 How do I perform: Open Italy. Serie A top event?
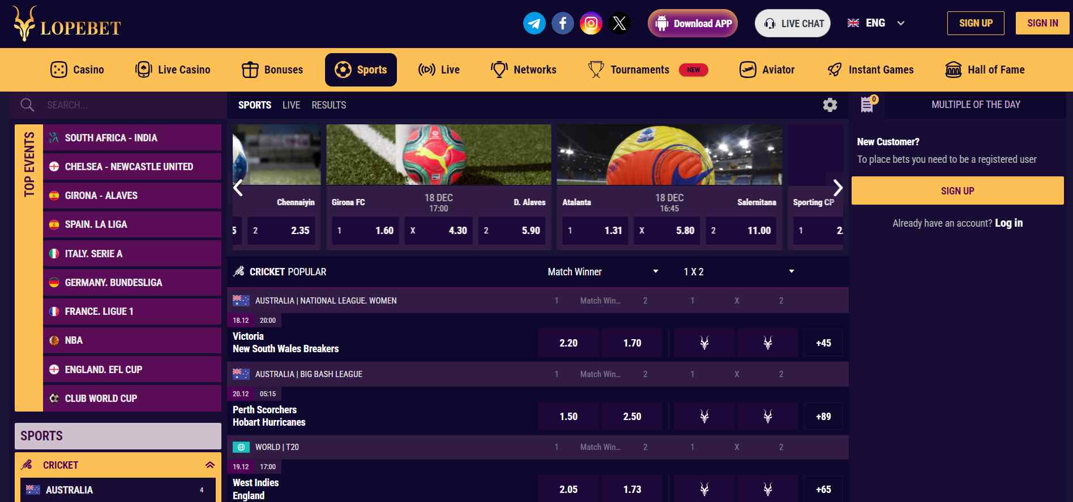click(132, 253)
